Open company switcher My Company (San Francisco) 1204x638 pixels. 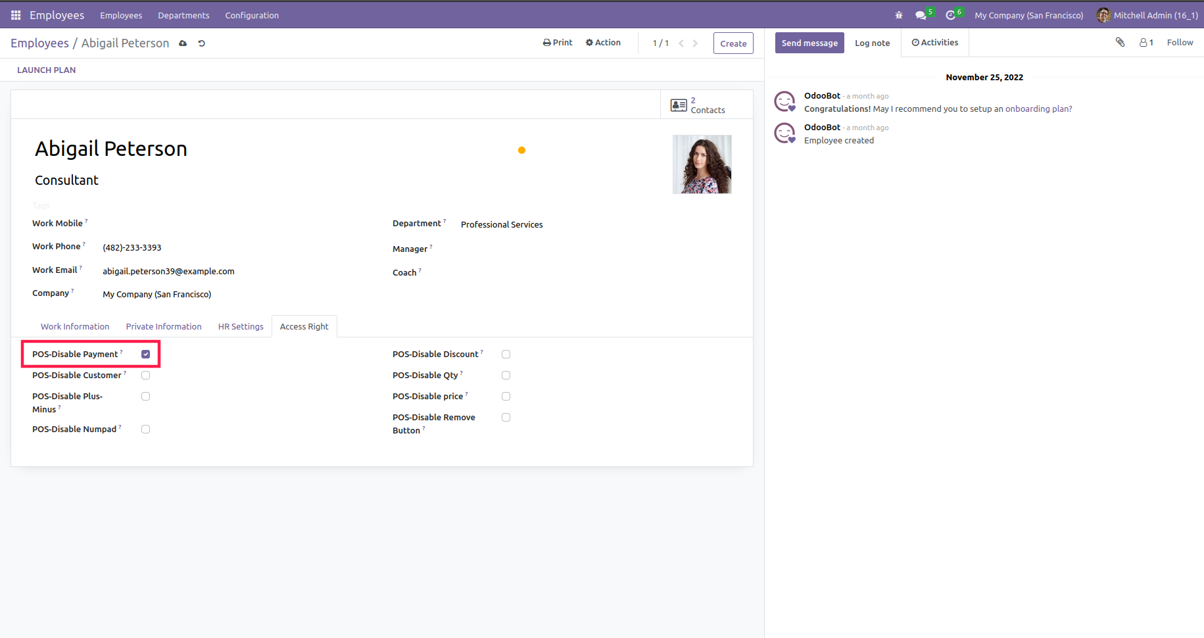tap(1029, 15)
